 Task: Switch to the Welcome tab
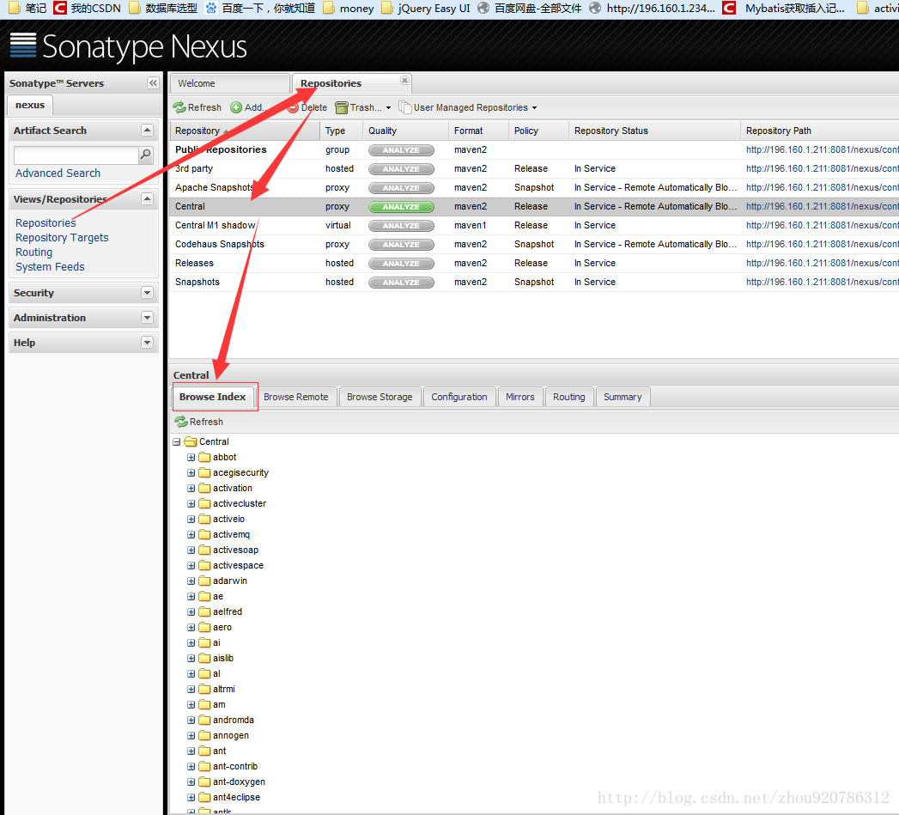[x=230, y=83]
